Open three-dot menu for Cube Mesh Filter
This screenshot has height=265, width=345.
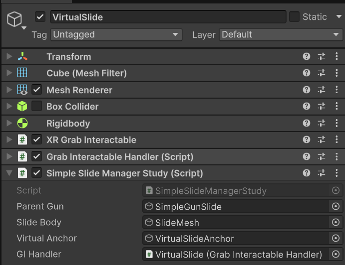[336, 73]
